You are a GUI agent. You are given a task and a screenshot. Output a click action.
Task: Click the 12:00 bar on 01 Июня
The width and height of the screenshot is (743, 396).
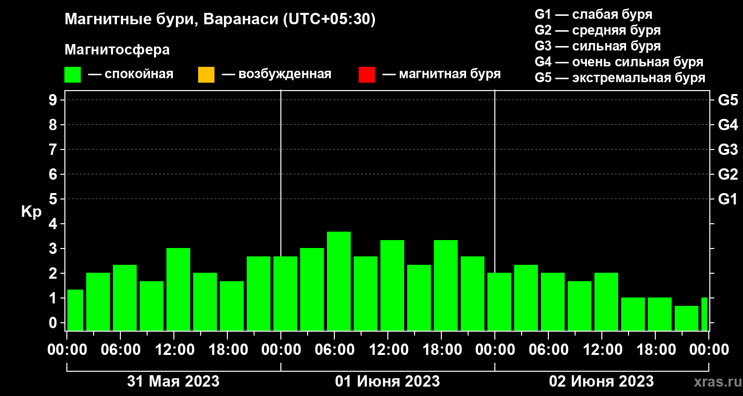(392, 285)
